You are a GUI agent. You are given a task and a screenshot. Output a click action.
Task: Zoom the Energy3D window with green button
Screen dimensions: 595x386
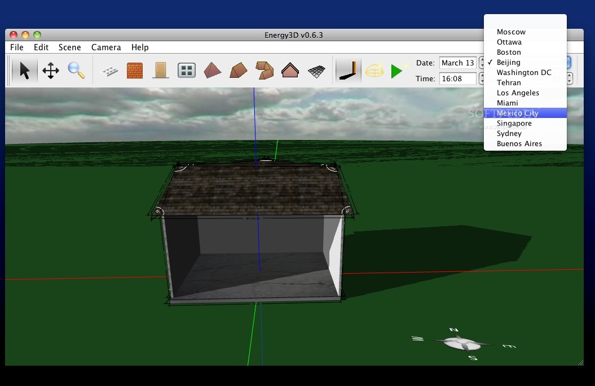click(37, 35)
